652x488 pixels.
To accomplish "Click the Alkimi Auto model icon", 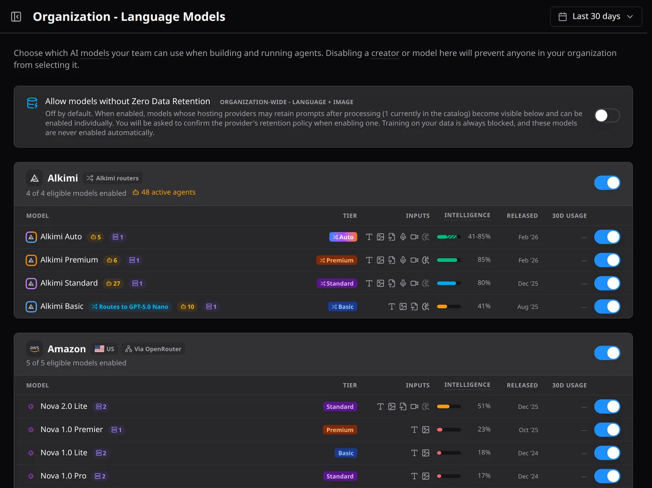I will [31, 237].
